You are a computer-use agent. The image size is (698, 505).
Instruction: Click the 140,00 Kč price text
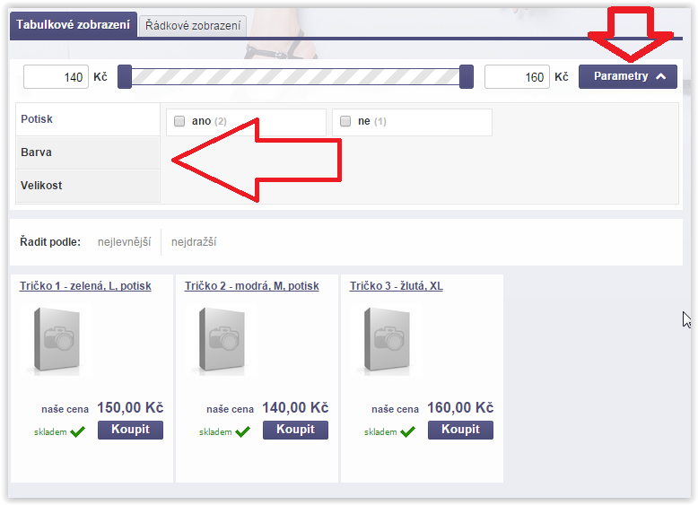(x=295, y=407)
